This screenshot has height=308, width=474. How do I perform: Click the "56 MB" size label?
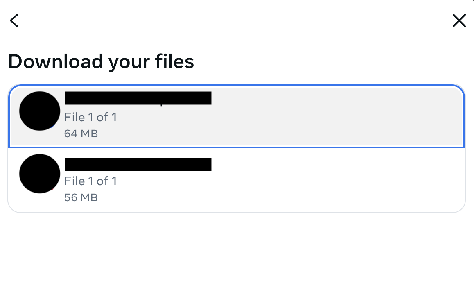point(81,197)
